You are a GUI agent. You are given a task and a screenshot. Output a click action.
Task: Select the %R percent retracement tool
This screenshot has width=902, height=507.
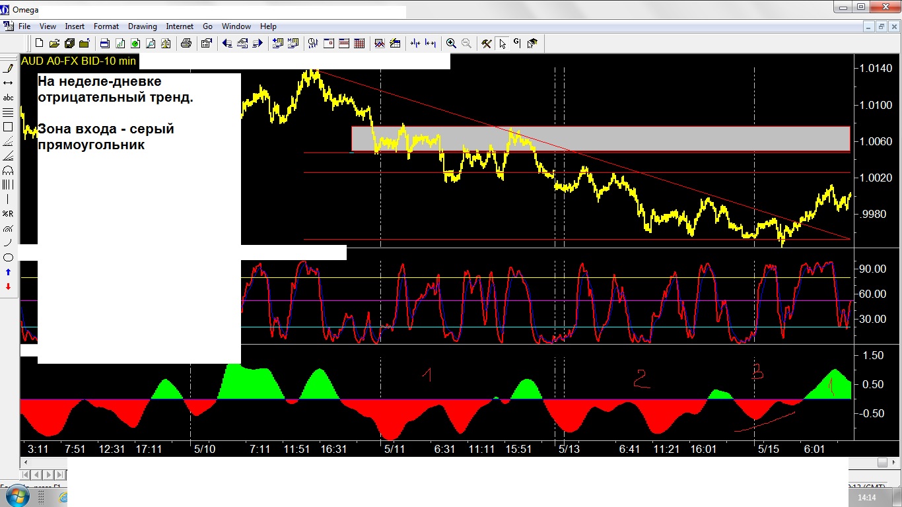coord(9,214)
